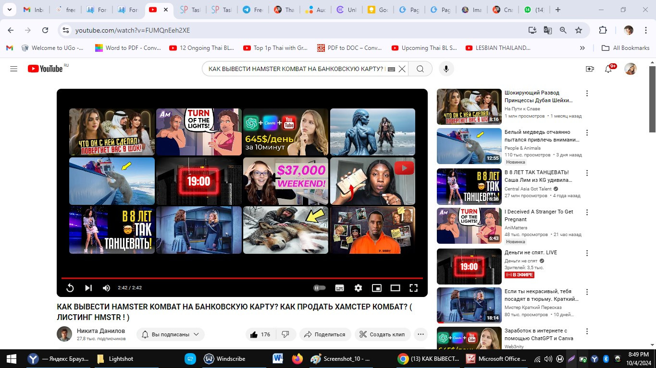The height and width of the screenshot is (368, 656).
Task: Open sidebar thumbnail of polar bear video
Action: pyautogui.click(x=469, y=146)
